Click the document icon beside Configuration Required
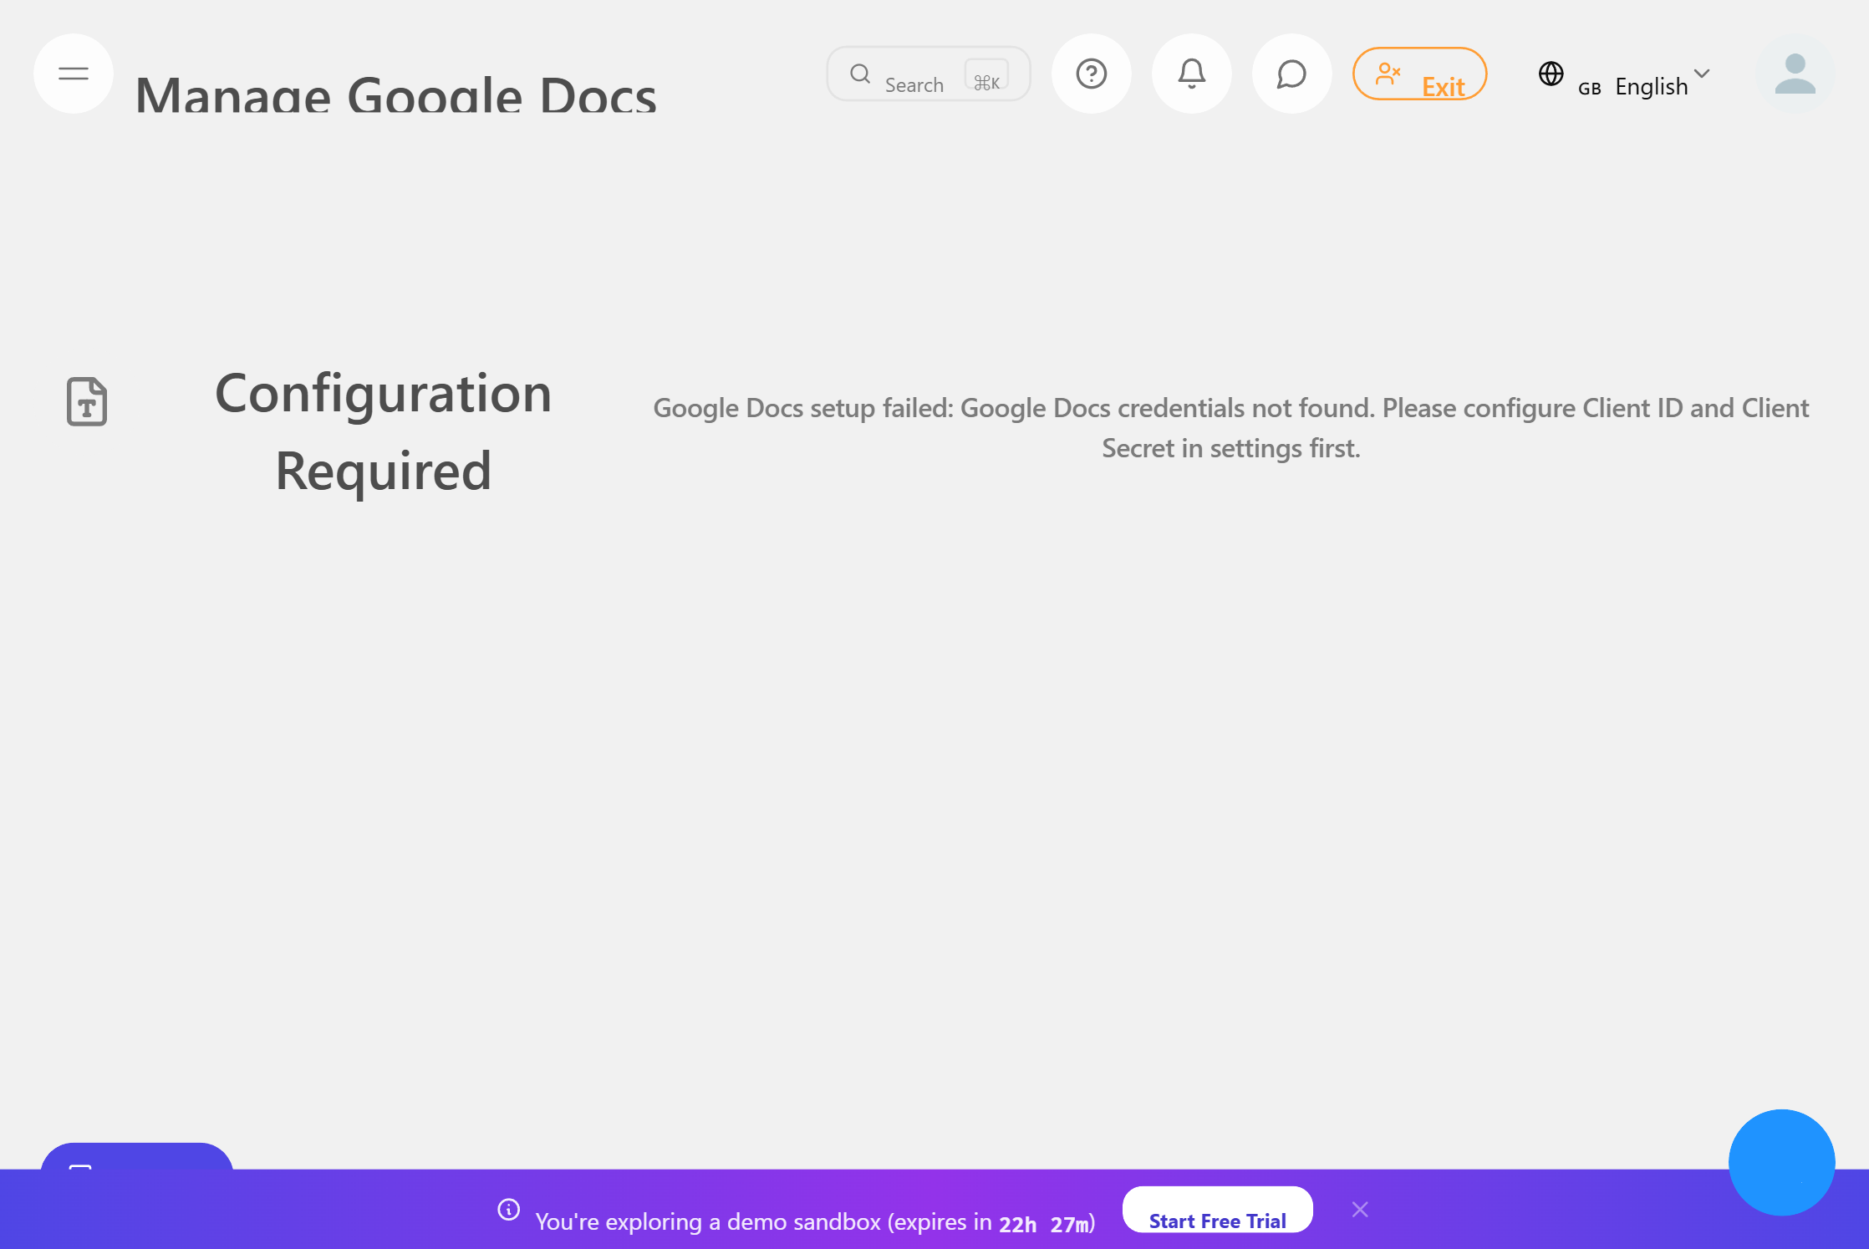This screenshot has width=1869, height=1249. pyautogui.click(x=86, y=402)
